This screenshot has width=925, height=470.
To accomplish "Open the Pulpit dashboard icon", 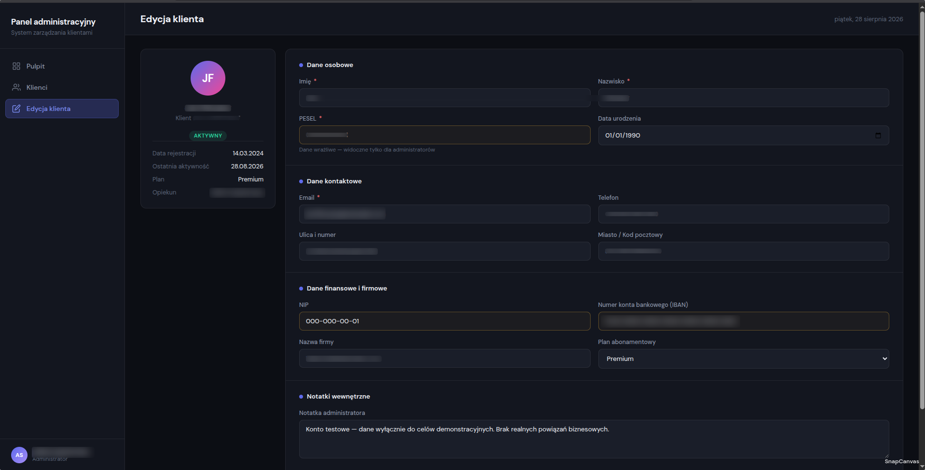I will pyautogui.click(x=16, y=66).
